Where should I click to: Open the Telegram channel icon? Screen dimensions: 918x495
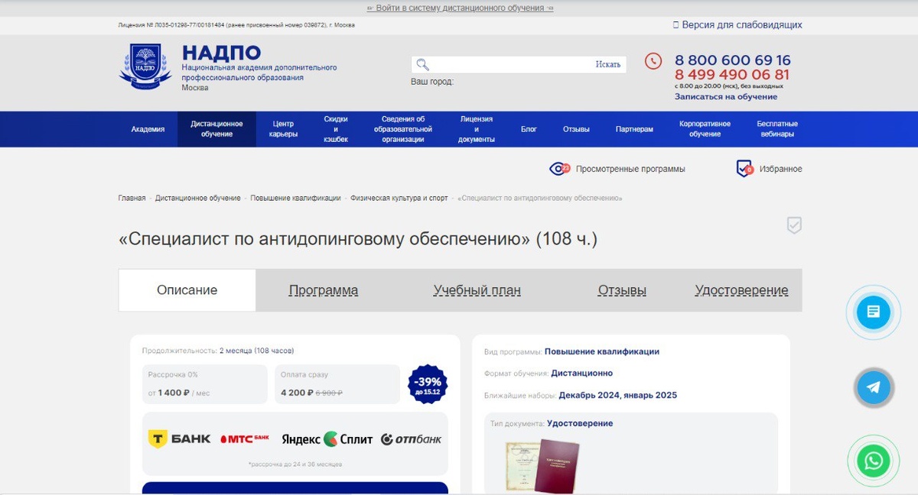click(x=873, y=387)
